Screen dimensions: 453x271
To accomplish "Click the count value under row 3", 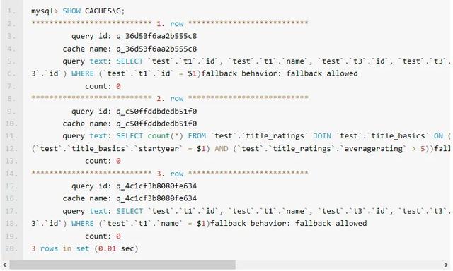I will pyautogui.click(x=118, y=236).
